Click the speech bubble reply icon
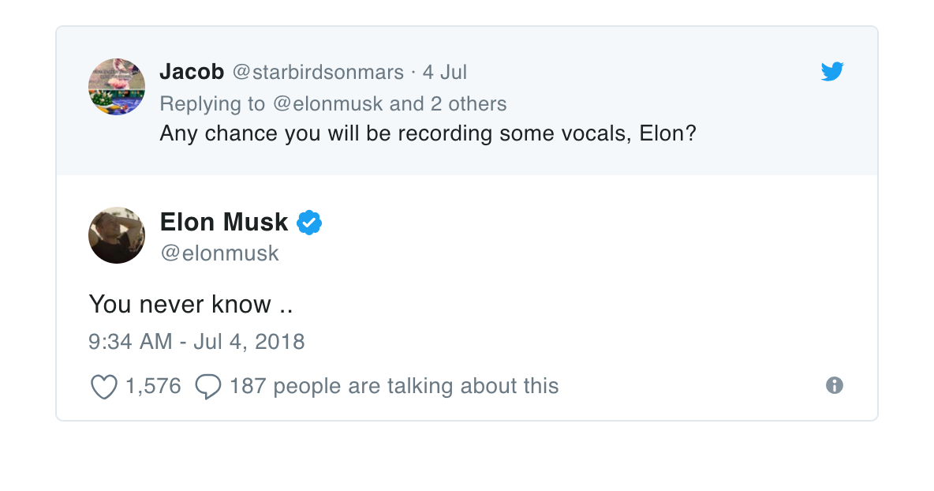Viewport: 934px width, 491px height. click(208, 386)
